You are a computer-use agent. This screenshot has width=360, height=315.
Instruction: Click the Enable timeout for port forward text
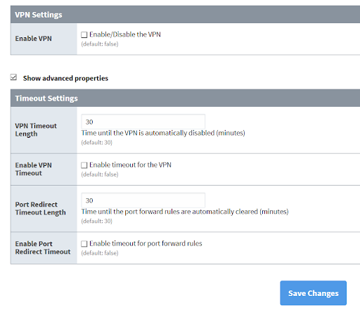[146, 243]
